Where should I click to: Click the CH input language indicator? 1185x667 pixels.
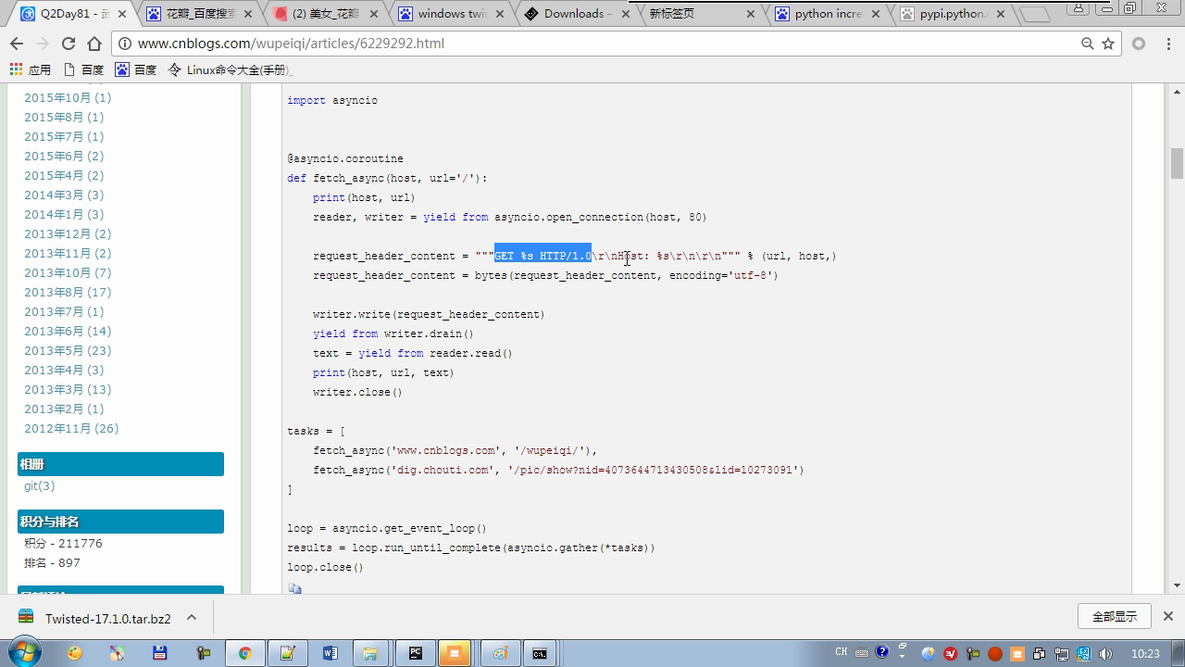point(842,652)
